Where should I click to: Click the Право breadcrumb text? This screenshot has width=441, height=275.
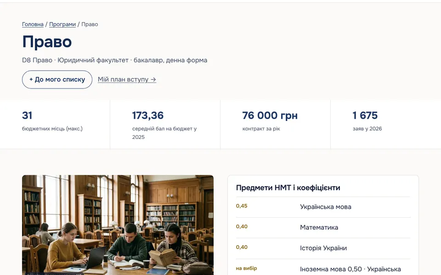(x=90, y=24)
